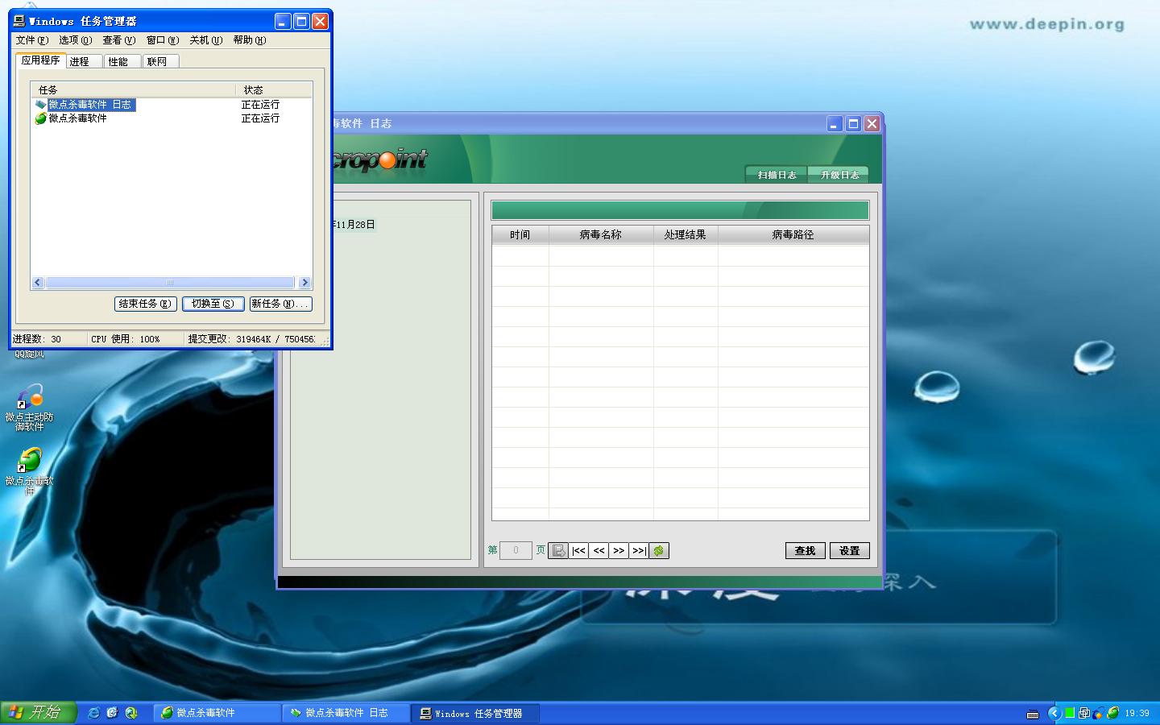Open 帮助(H) menu in Task Manager
Screen dimensions: 1160x725
click(x=250, y=40)
